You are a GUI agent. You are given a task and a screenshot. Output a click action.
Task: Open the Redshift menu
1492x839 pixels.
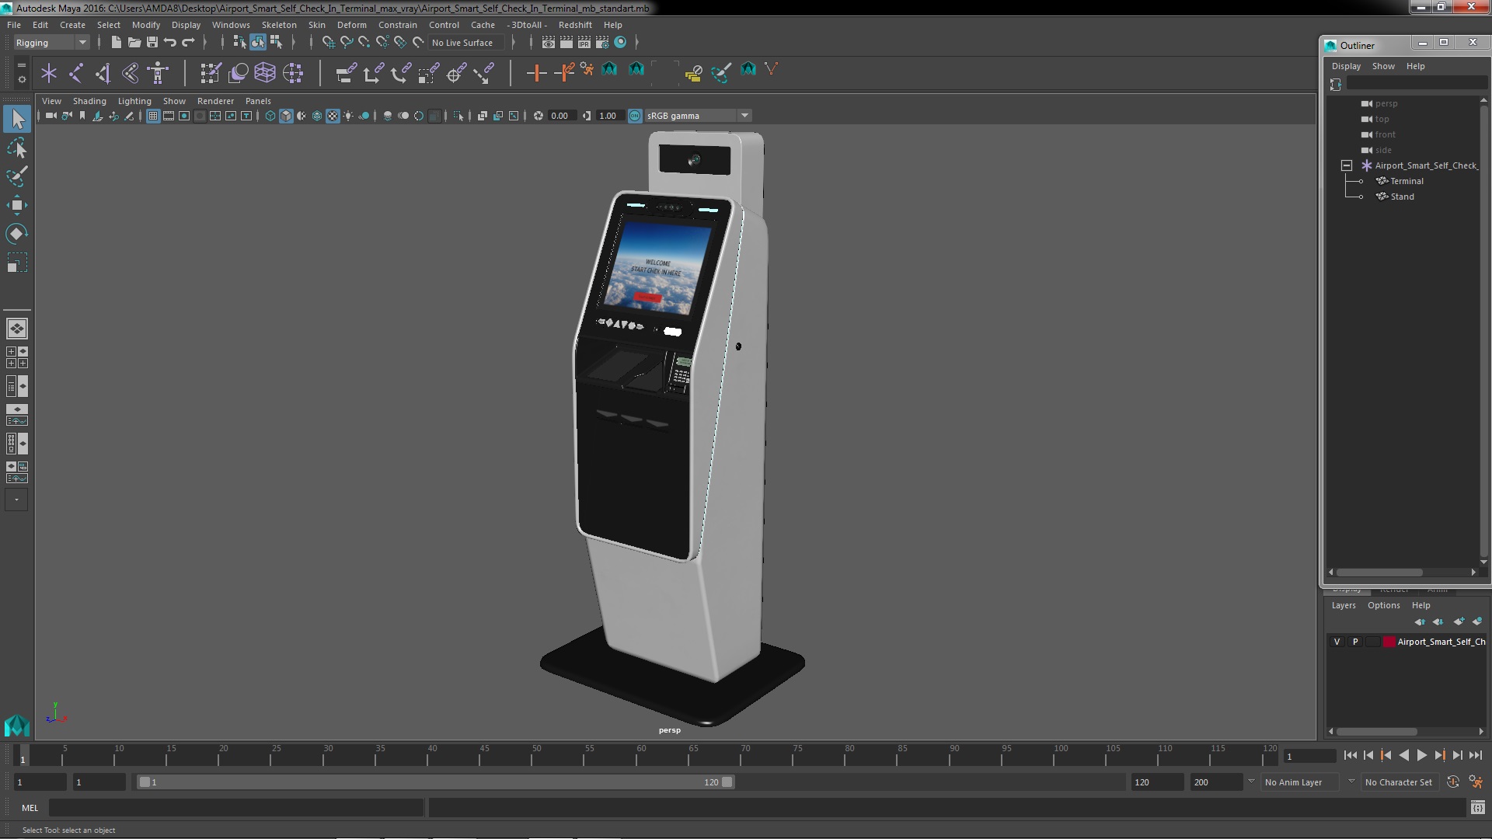coord(575,25)
